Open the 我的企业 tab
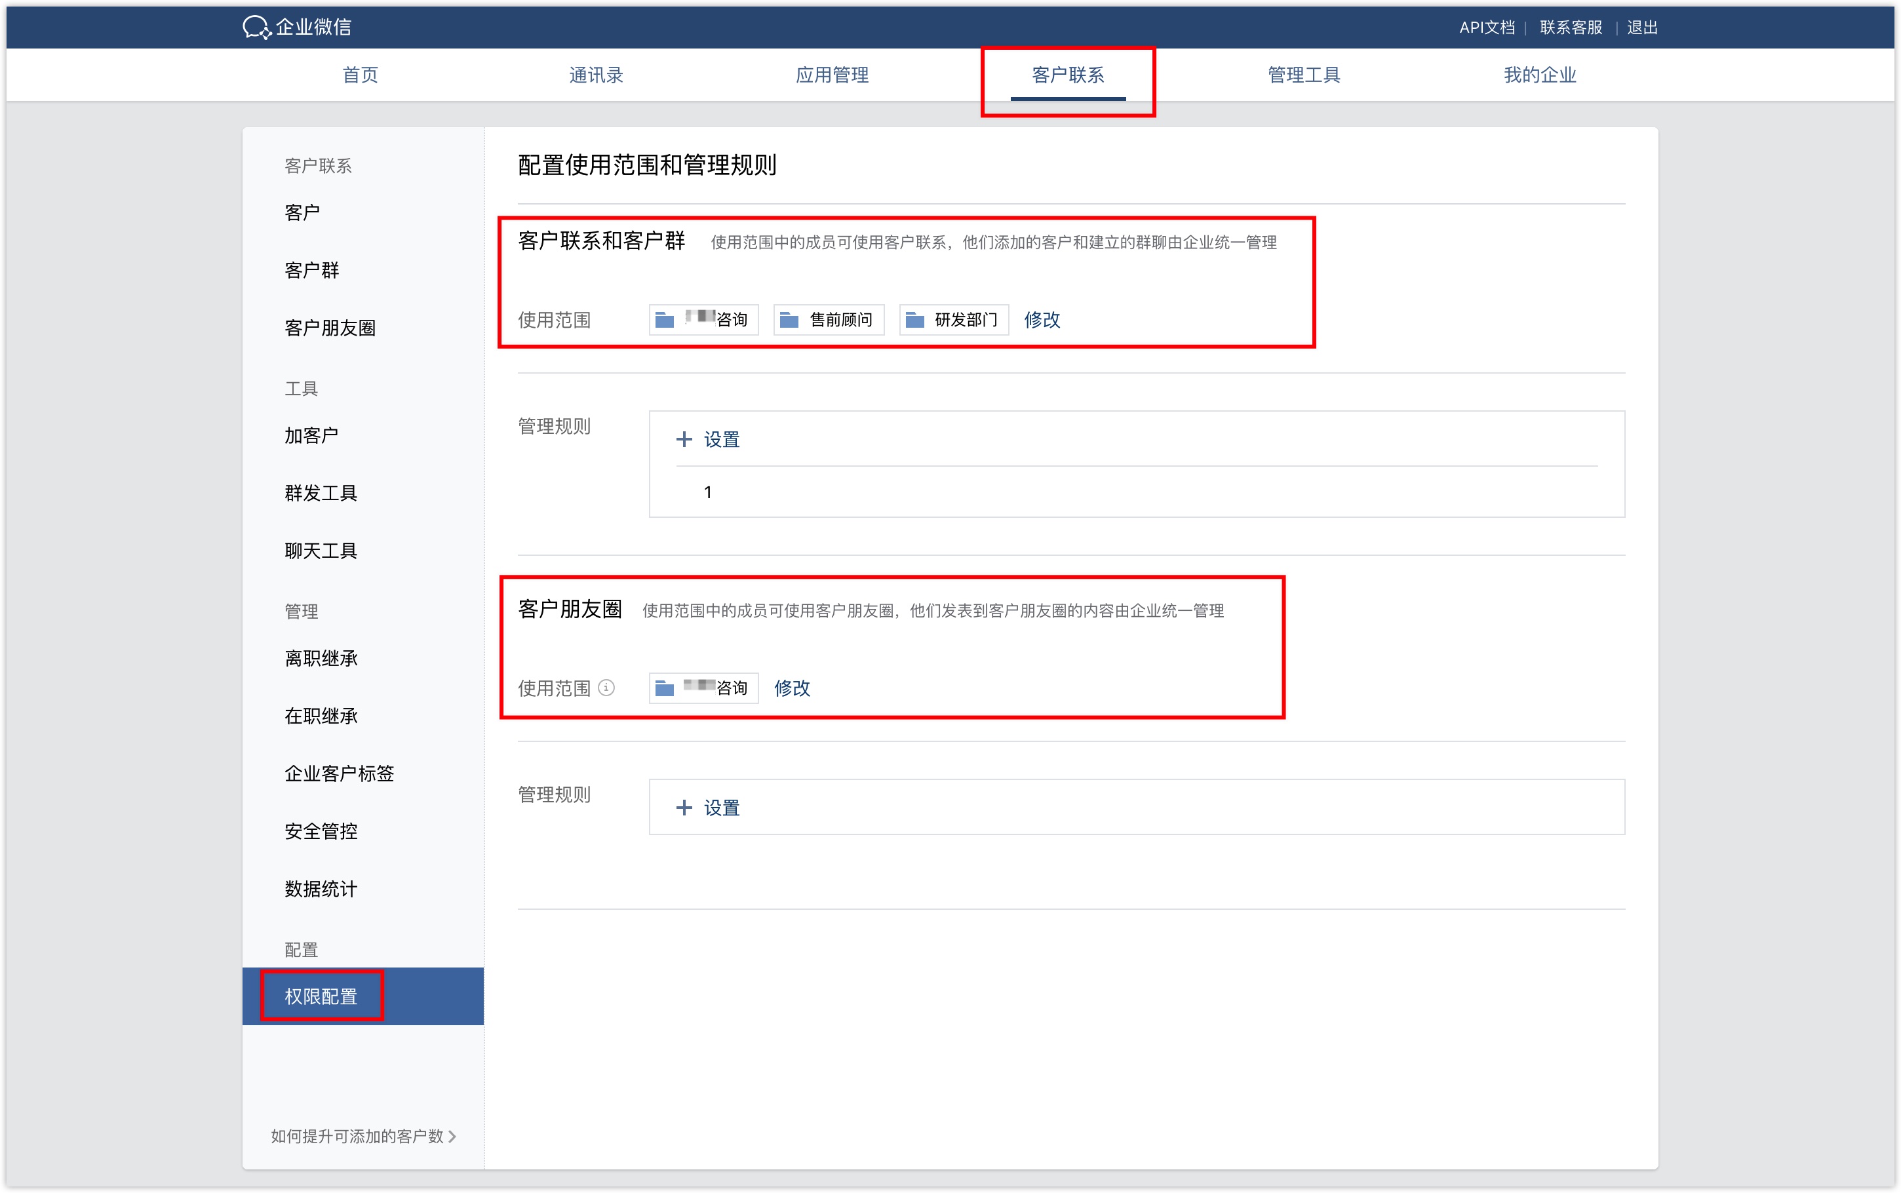 click(x=1540, y=75)
